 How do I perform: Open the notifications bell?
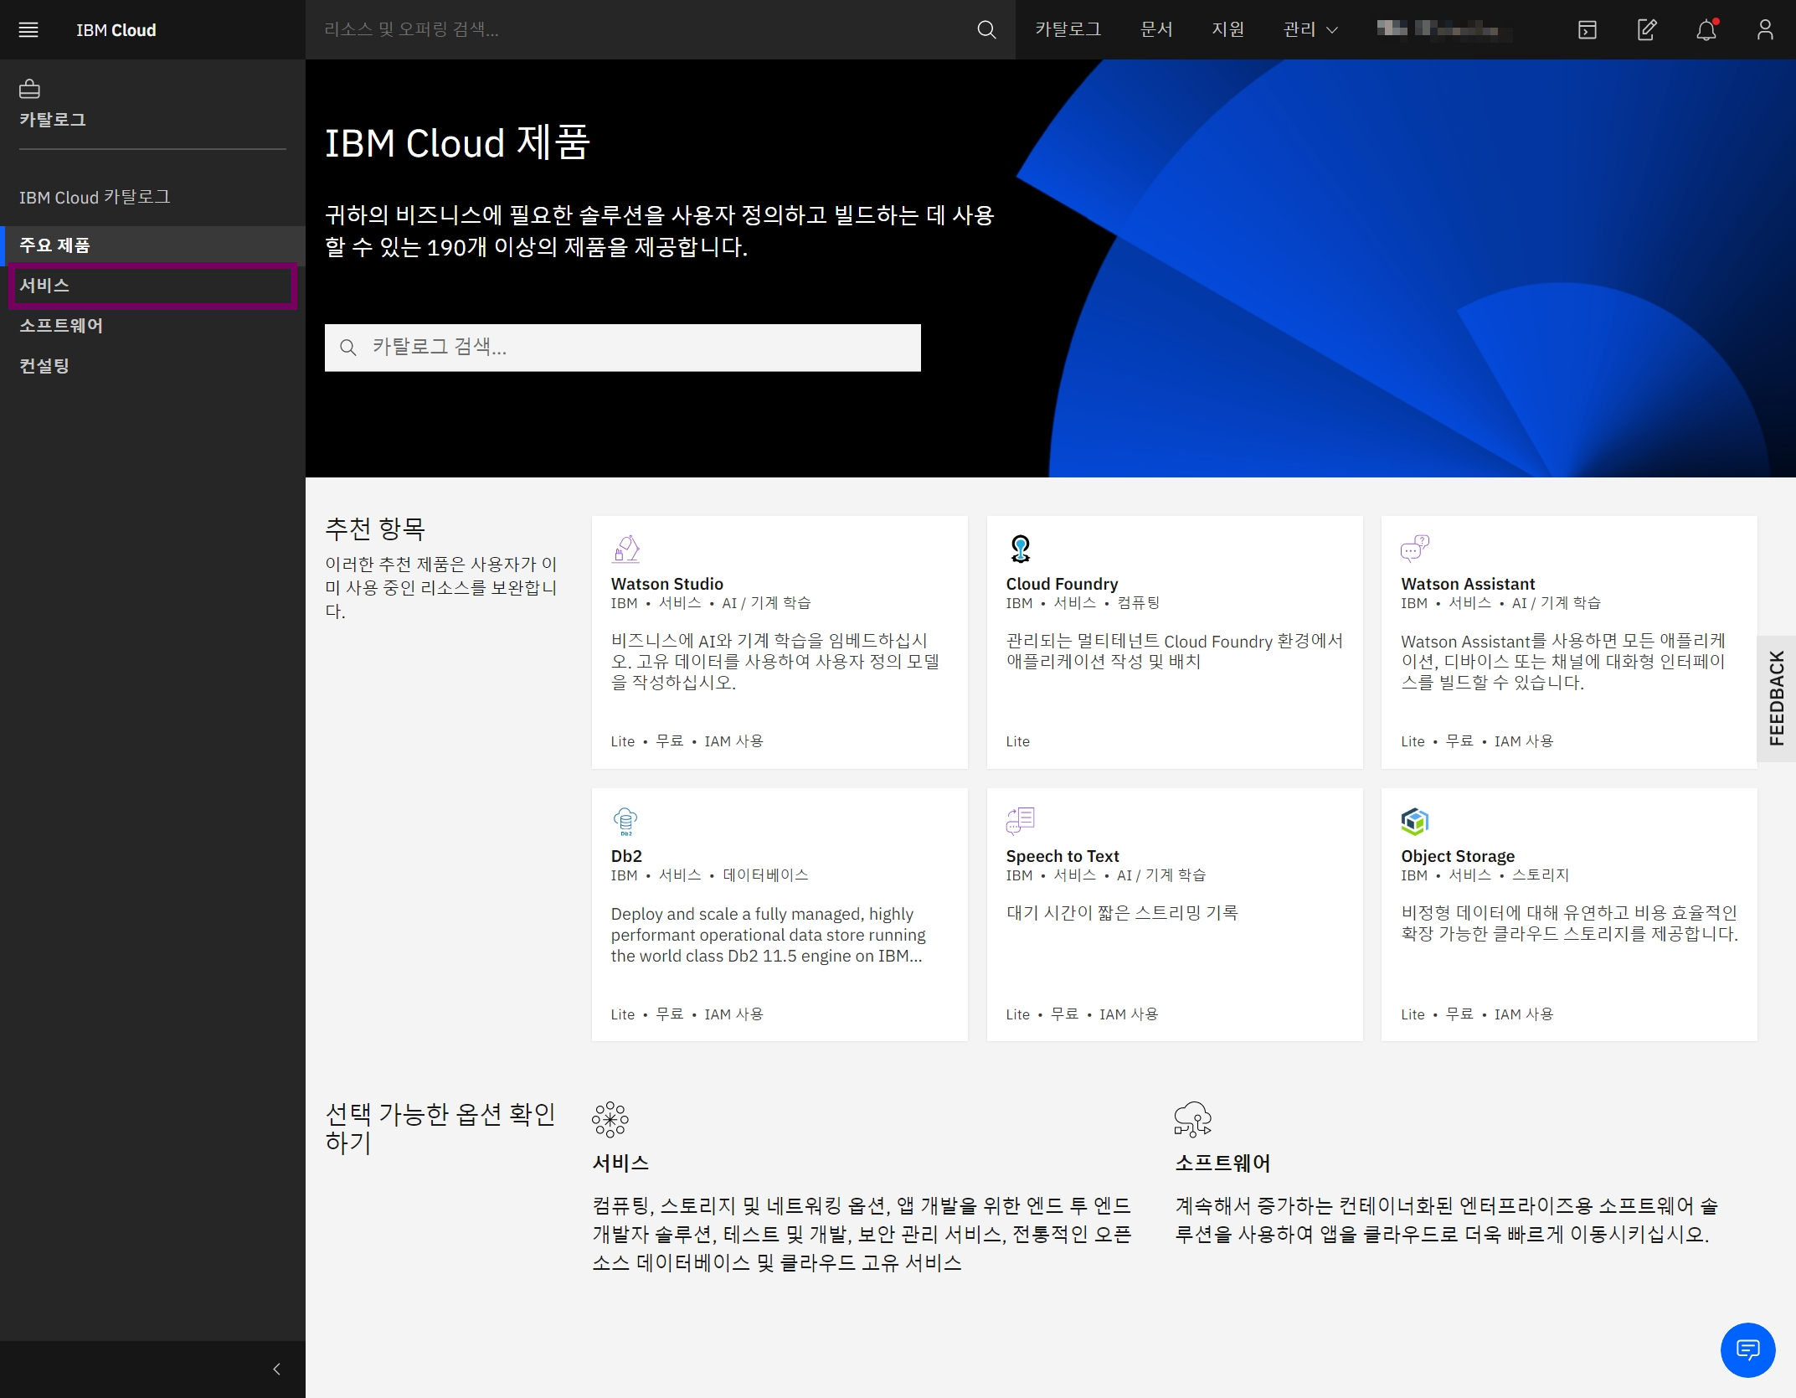click(1706, 30)
